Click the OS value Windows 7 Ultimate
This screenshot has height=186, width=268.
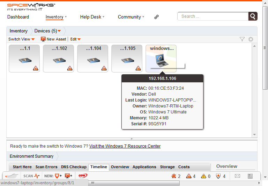[x=167, y=112]
